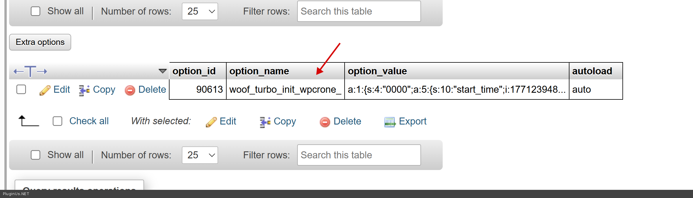
Task: Click the With selected Edit pencil icon
Action: (211, 122)
